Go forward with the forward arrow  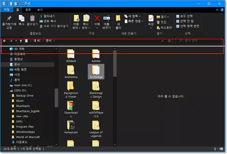click(11, 41)
